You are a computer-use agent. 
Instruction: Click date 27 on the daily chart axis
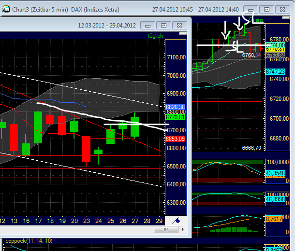click(135, 221)
